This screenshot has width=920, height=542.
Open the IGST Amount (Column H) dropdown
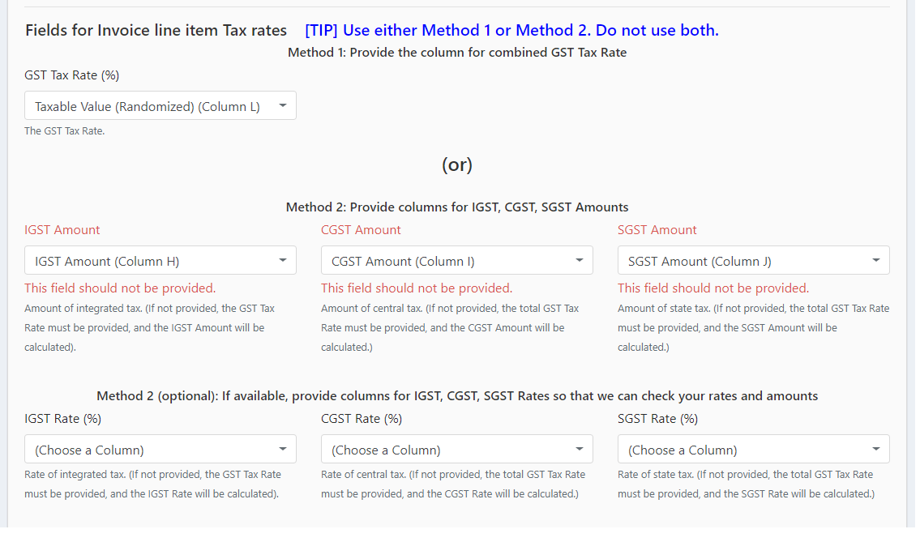pos(160,260)
